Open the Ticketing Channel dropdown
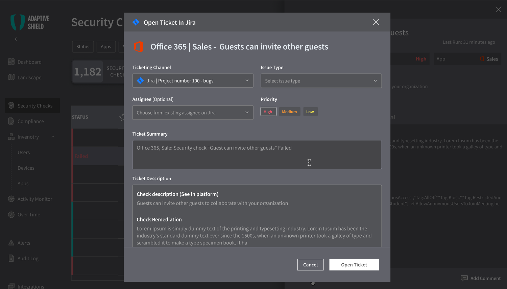Image resolution: width=507 pixels, height=289 pixels. coord(193,81)
